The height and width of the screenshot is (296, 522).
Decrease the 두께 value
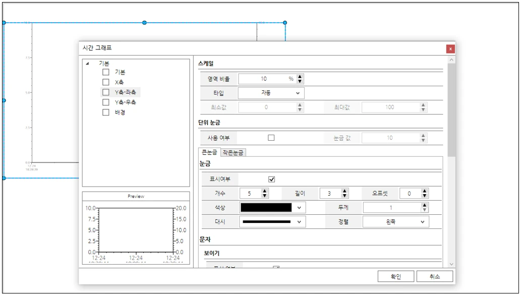pos(425,210)
